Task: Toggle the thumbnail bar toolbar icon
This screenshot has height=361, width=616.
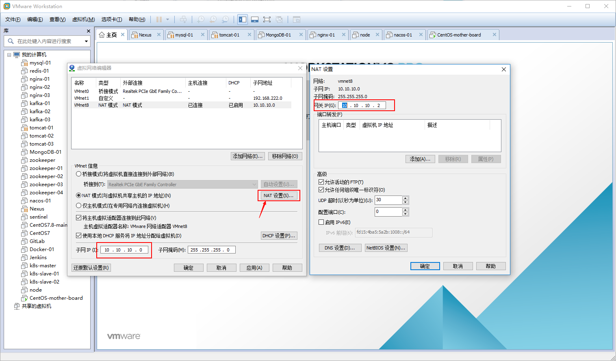Action: click(x=255, y=19)
